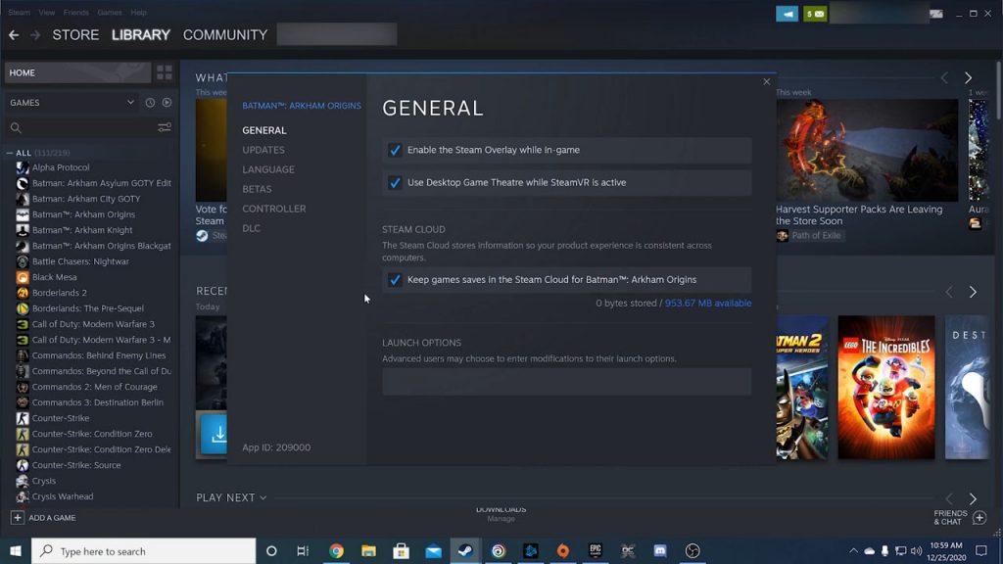Click the Launch Options text field

pos(567,381)
